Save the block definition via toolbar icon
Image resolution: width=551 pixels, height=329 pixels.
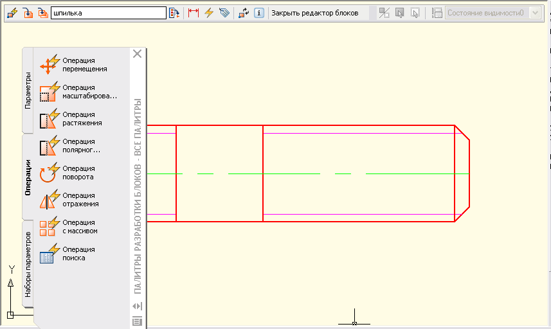(x=28, y=13)
